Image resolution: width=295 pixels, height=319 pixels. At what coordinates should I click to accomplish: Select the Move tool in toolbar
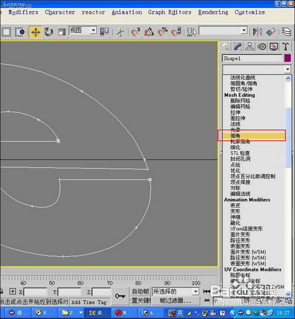click(x=35, y=32)
